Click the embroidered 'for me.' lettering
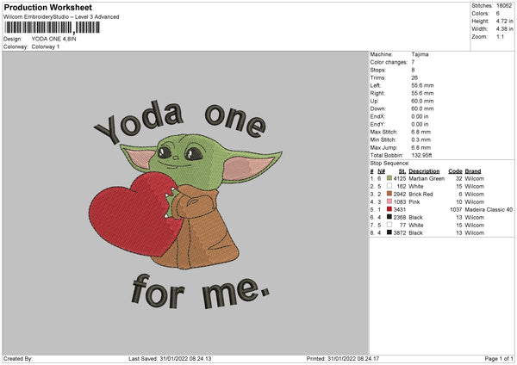The height and width of the screenshot is (365, 517). (200, 292)
